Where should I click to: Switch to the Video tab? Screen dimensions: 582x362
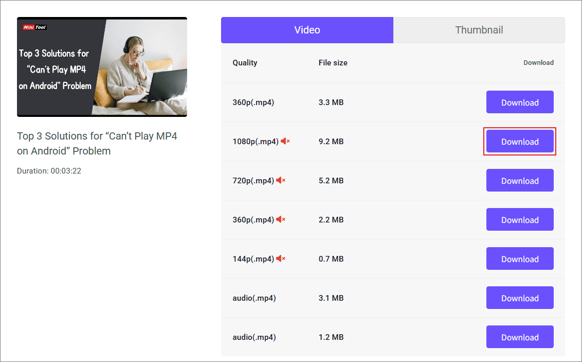click(x=307, y=30)
